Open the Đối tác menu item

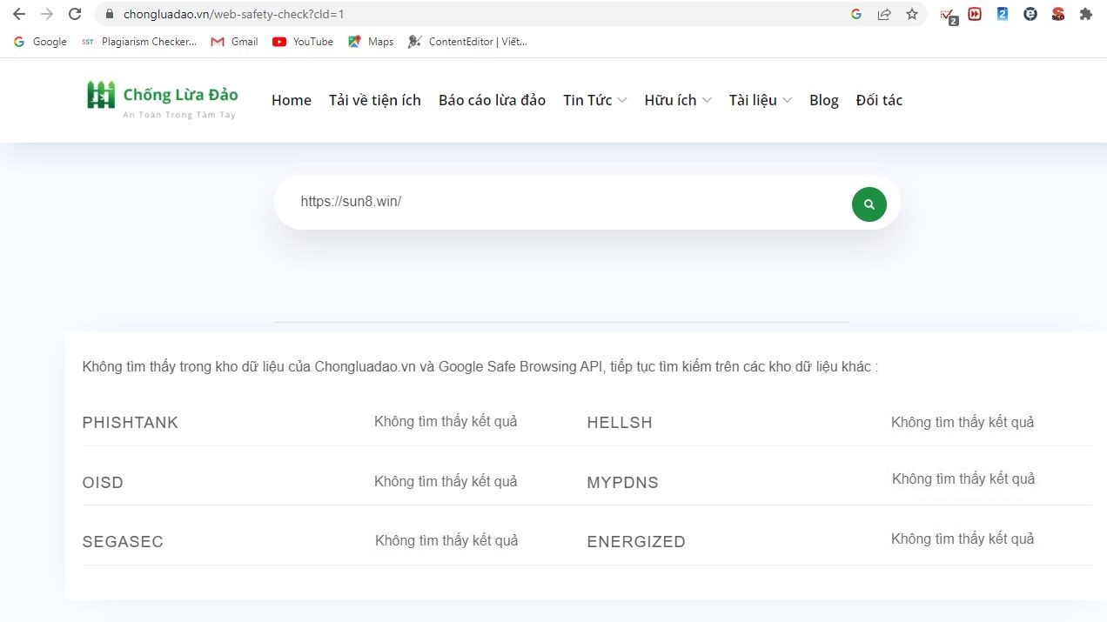click(x=879, y=100)
